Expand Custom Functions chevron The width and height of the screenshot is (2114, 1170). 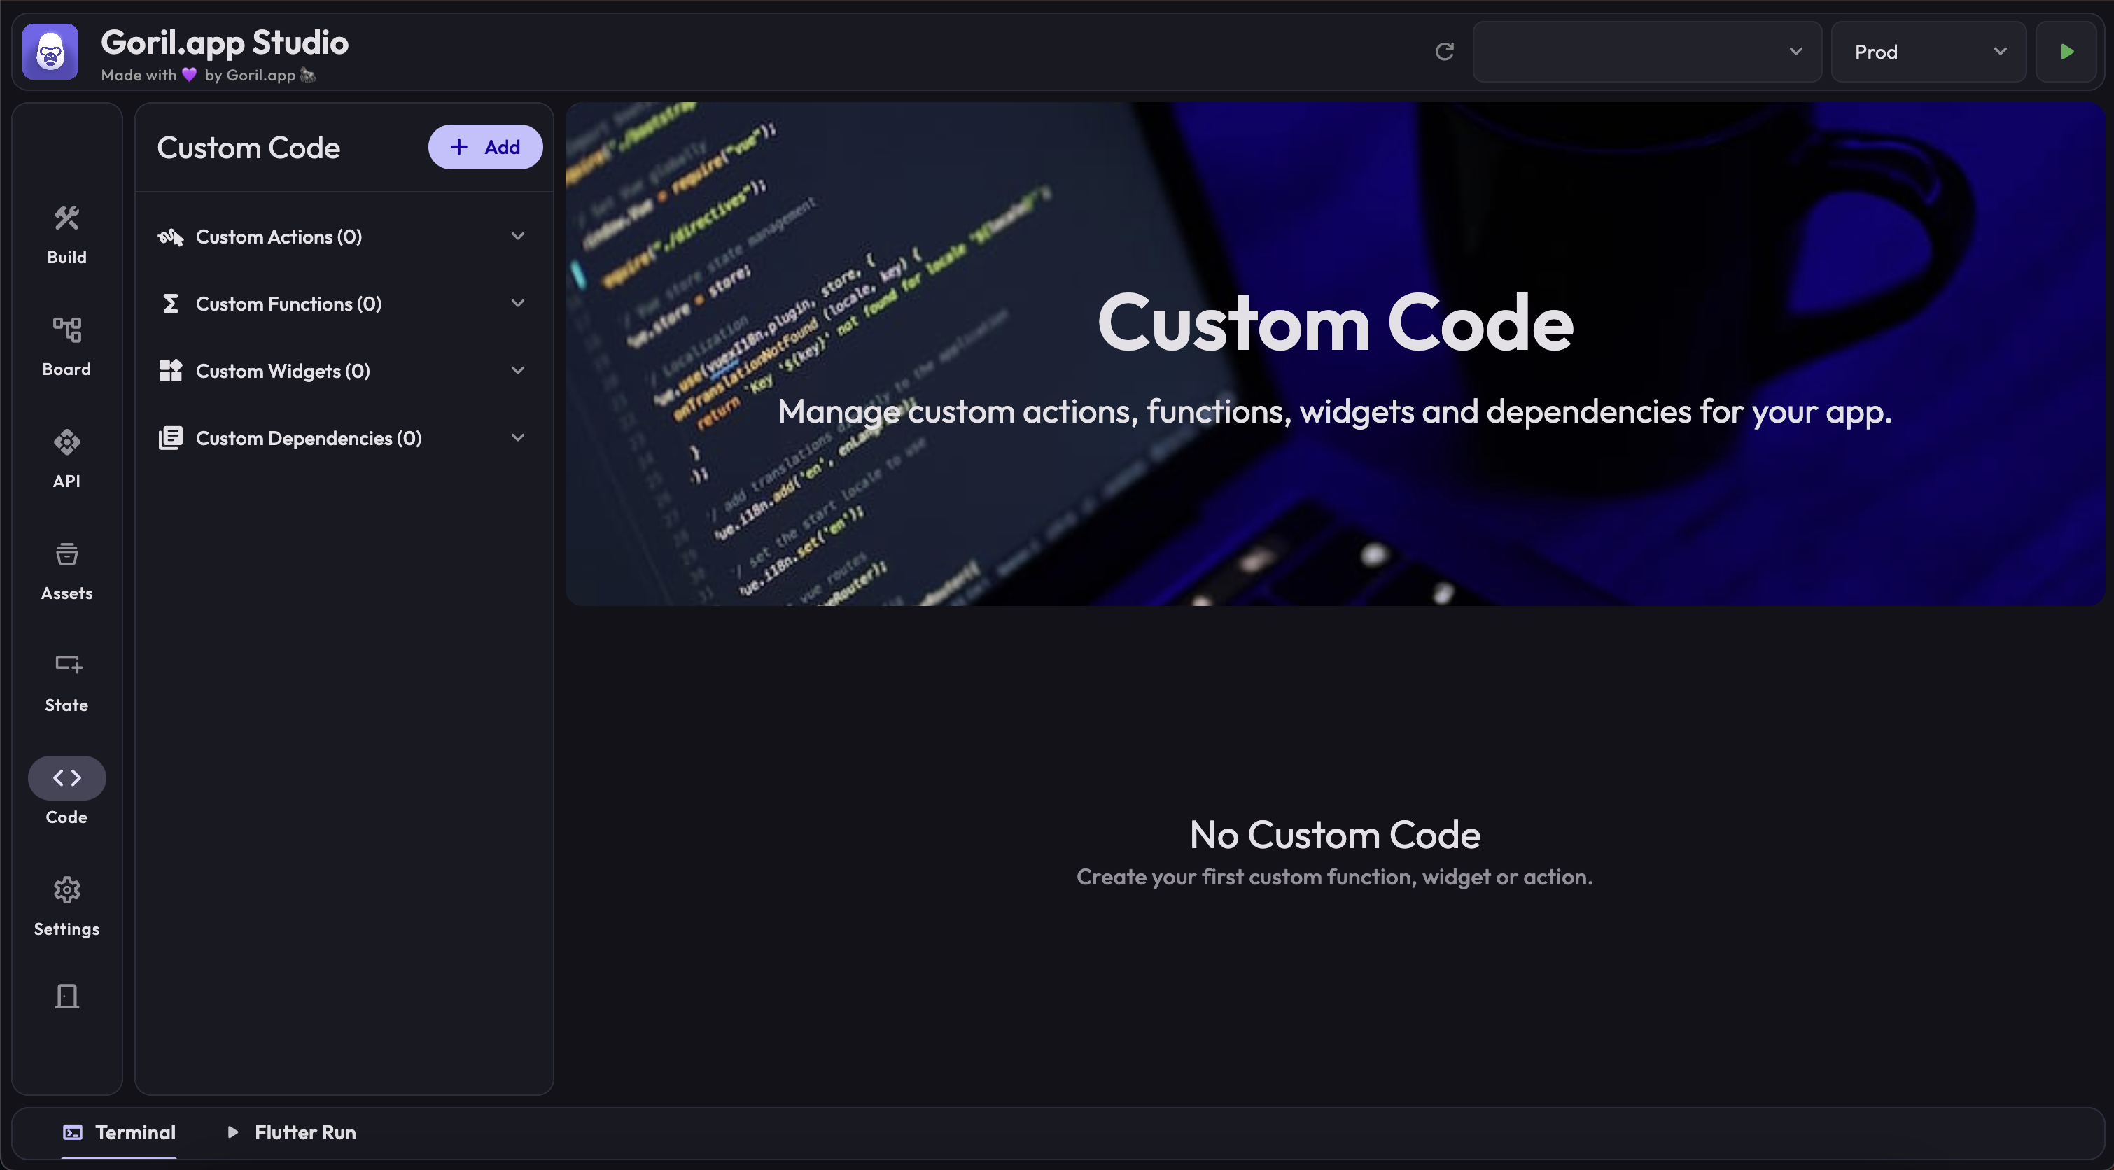click(517, 304)
